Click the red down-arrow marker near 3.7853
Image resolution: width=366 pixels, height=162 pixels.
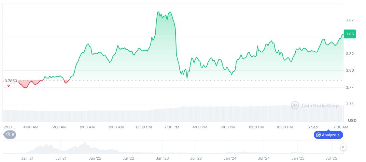click(x=9, y=86)
